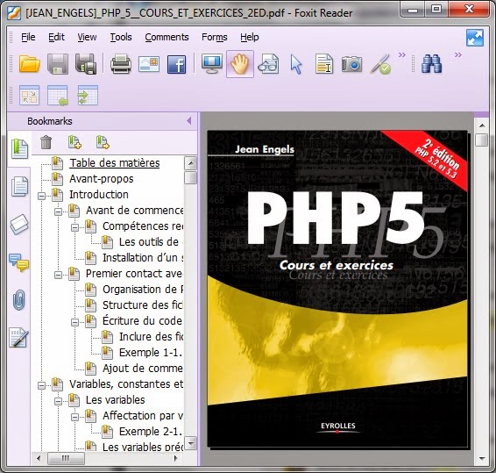Activate the Snapshot camera tool

click(x=351, y=64)
